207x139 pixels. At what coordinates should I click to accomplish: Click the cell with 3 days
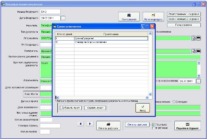coord(65,38)
